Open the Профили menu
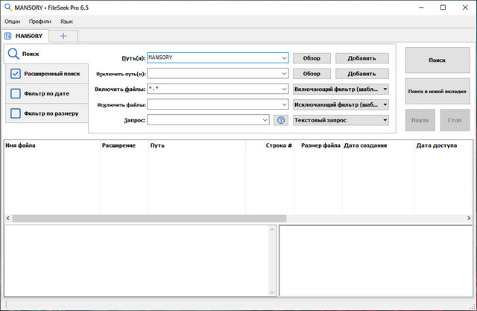 click(x=40, y=22)
